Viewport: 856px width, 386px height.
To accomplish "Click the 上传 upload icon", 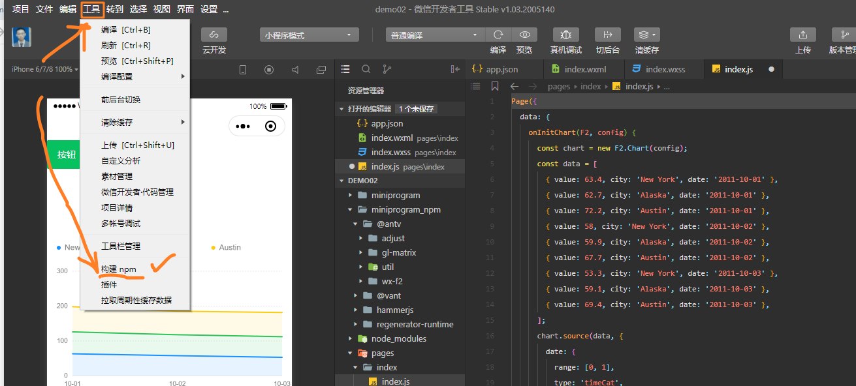I will pos(802,35).
